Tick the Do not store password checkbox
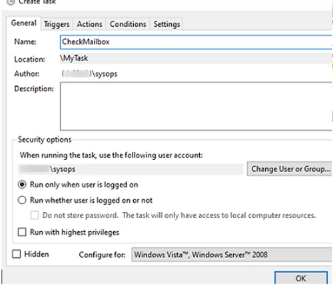 (35, 215)
